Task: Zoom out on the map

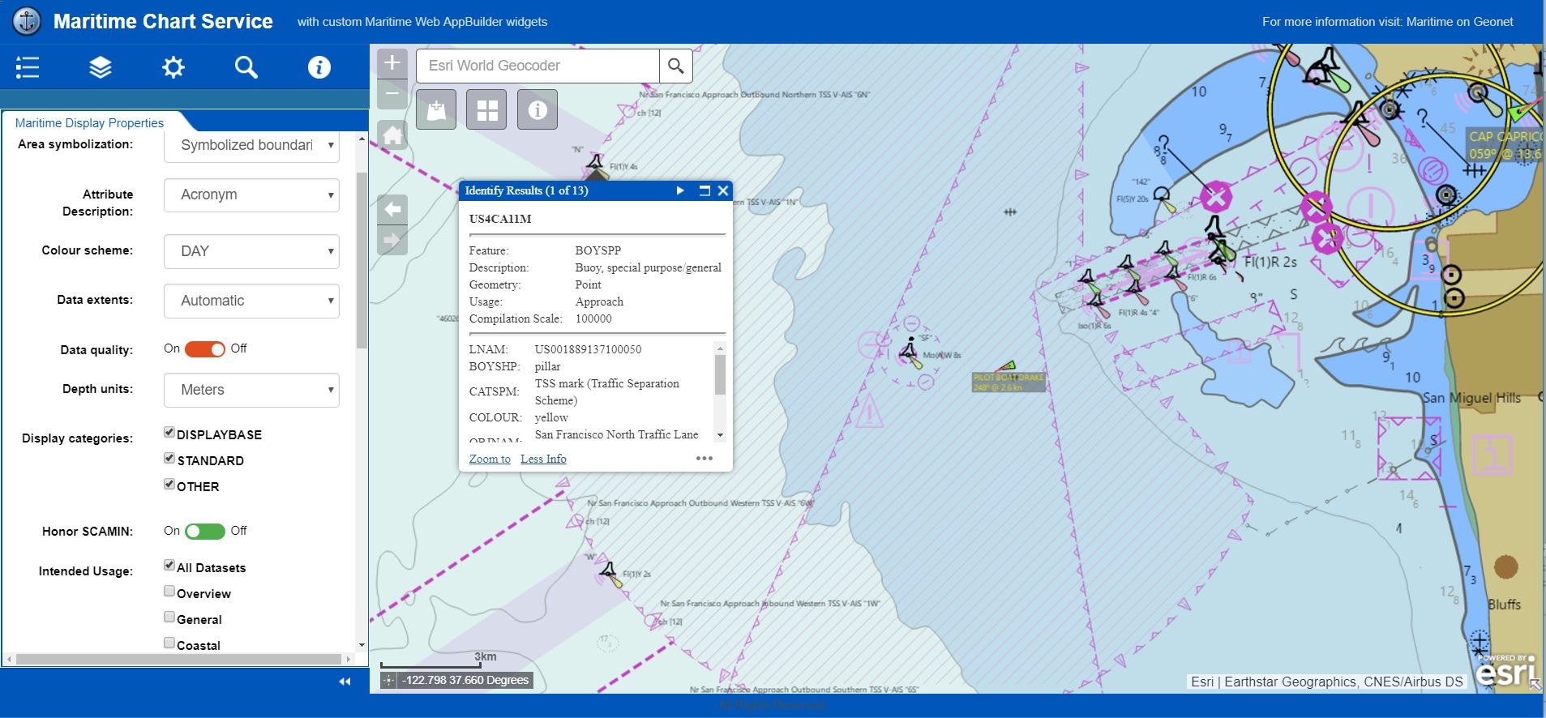Action: [x=392, y=94]
